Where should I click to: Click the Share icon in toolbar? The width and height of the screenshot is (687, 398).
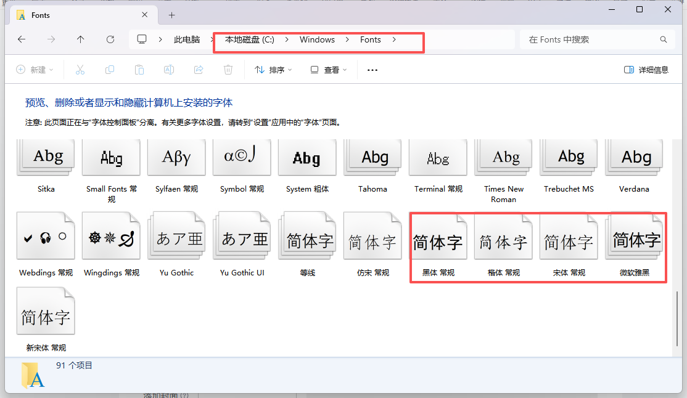(199, 70)
